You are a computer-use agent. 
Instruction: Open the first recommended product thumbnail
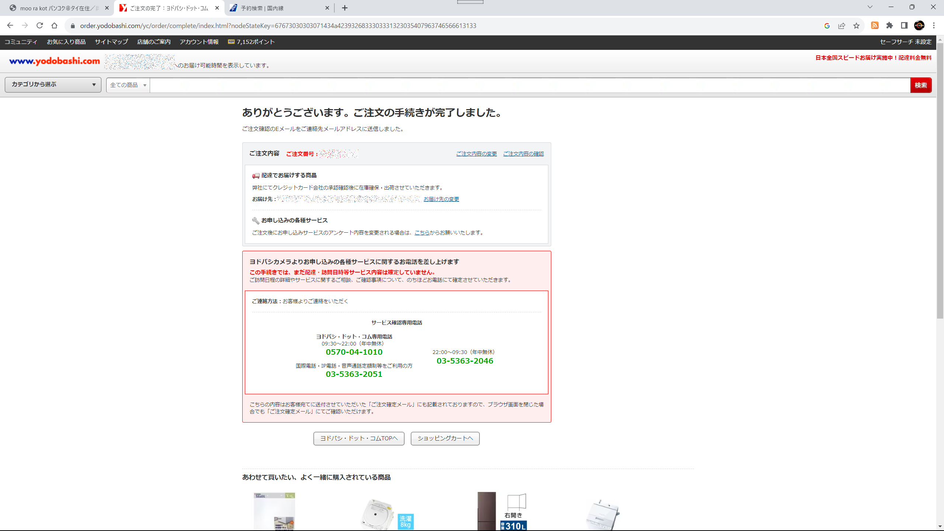pos(274,511)
